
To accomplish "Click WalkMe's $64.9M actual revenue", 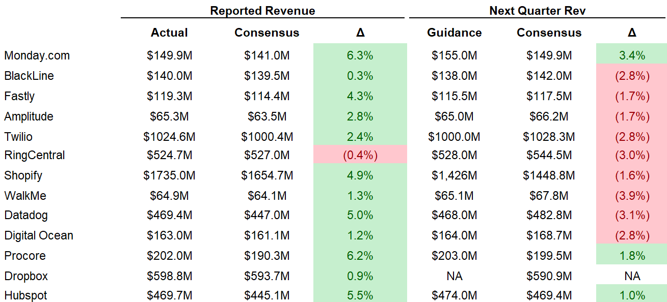I will tap(170, 196).
